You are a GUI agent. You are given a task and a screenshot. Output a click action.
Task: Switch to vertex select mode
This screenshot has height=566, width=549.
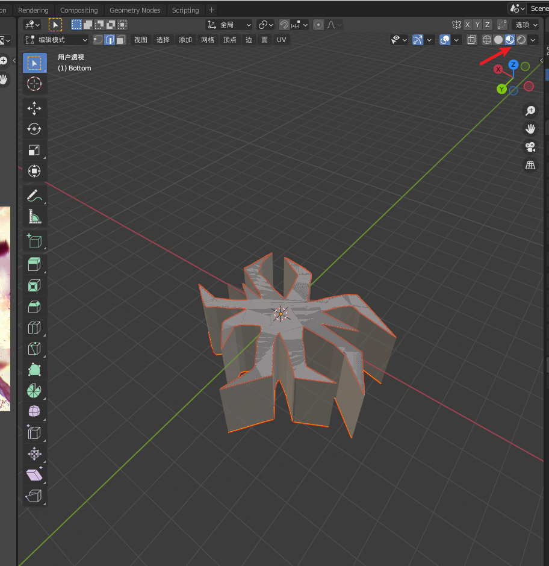[x=98, y=40]
